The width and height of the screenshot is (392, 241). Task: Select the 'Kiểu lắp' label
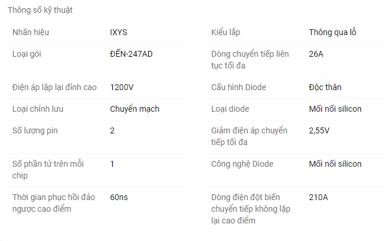(225, 32)
